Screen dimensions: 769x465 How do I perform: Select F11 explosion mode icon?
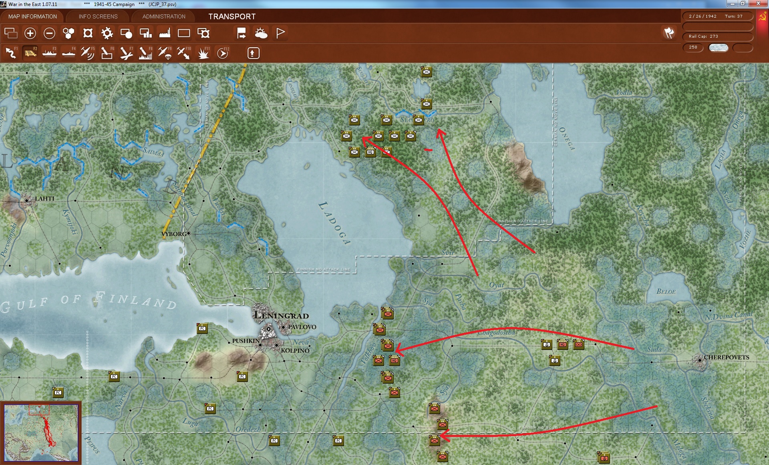pyautogui.click(x=203, y=53)
